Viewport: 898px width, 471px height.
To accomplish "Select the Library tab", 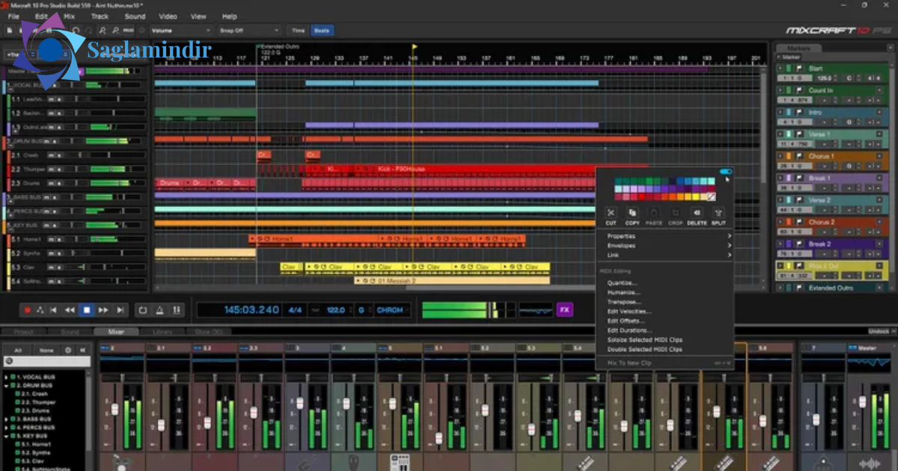I will (162, 332).
